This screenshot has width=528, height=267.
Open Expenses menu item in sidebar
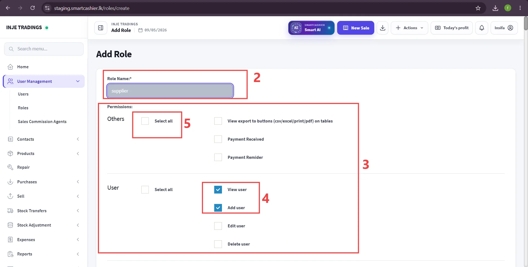(x=26, y=240)
